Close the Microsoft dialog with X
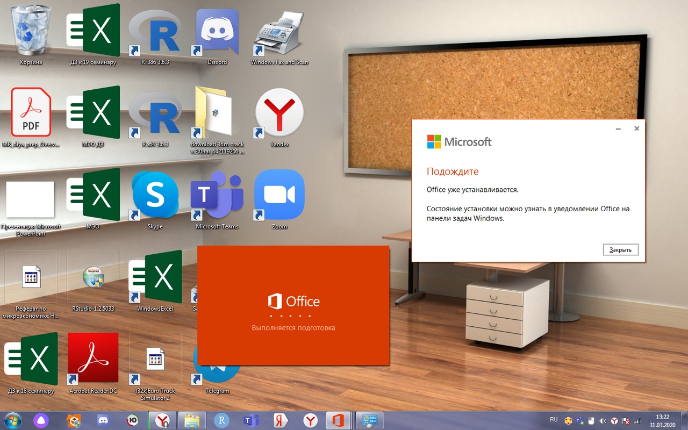 [x=636, y=128]
